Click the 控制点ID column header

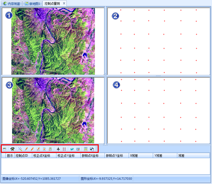click(x=23, y=156)
